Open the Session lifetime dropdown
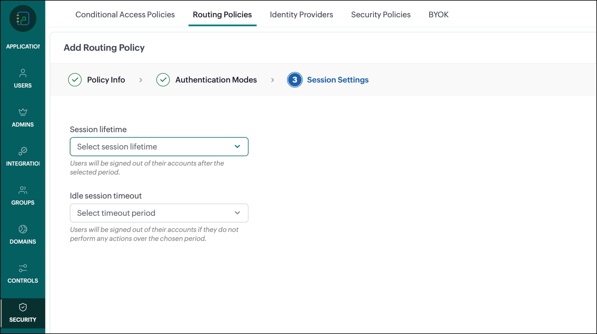The image size is (597, 334). (x=159, y=147)
